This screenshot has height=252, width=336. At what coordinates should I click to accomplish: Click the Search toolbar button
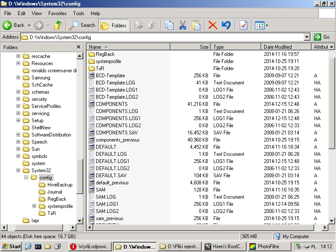[x=83, y=25]
